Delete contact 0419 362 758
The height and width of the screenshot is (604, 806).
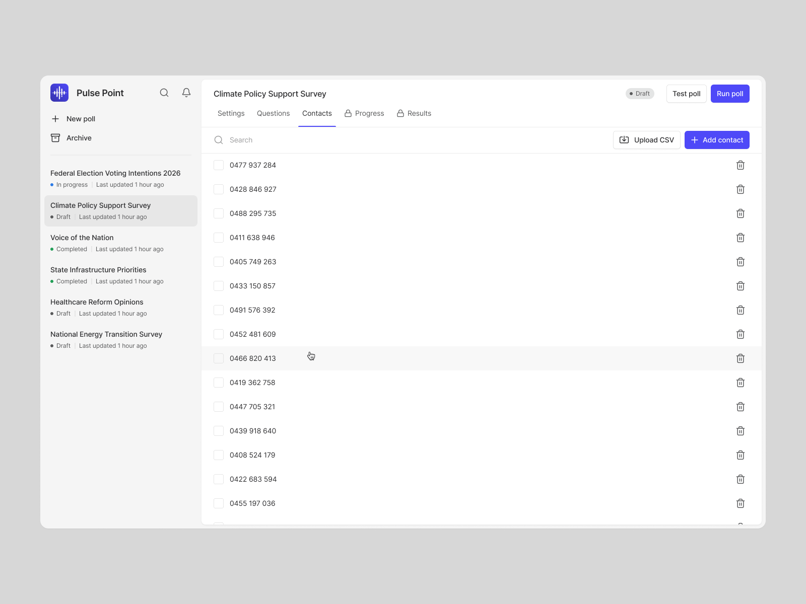point(741,383)
